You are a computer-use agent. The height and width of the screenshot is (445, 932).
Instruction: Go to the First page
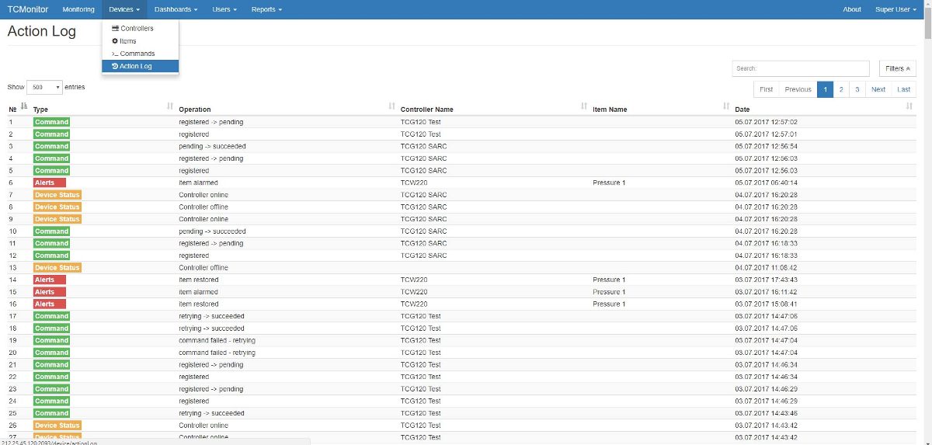[x=766, y=89]
